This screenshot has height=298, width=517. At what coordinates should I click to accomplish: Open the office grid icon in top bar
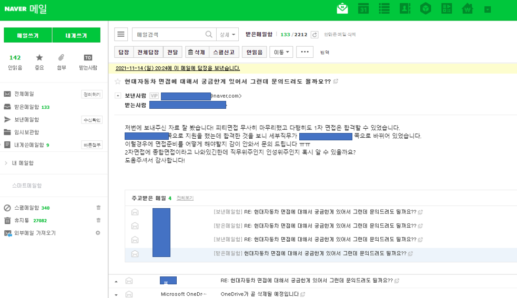click(x=447, y=8)
